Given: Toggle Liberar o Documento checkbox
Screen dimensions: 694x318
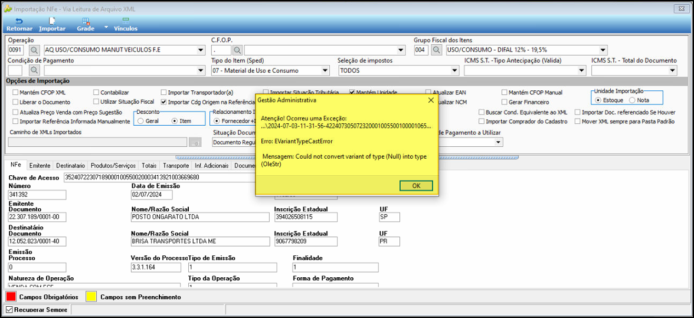Looking at the screenshot, I should 16,101.
